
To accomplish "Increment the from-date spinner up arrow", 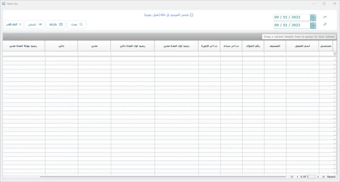I will click(x=312, y=16).
